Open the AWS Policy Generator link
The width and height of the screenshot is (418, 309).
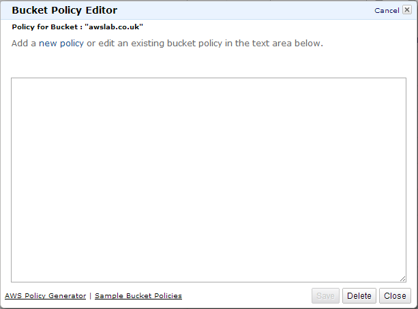point(46,296)
